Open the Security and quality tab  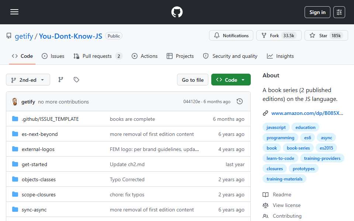[230, 56]
